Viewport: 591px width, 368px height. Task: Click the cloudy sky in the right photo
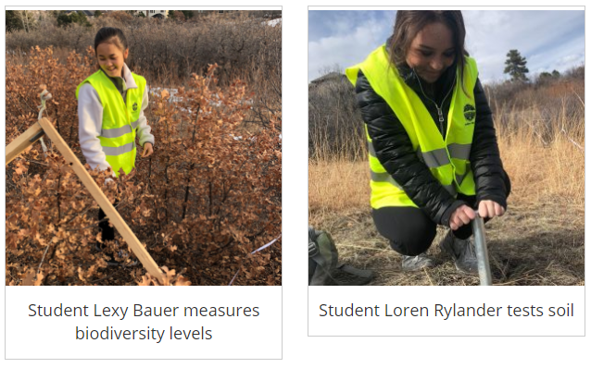(x=528, y=32)
